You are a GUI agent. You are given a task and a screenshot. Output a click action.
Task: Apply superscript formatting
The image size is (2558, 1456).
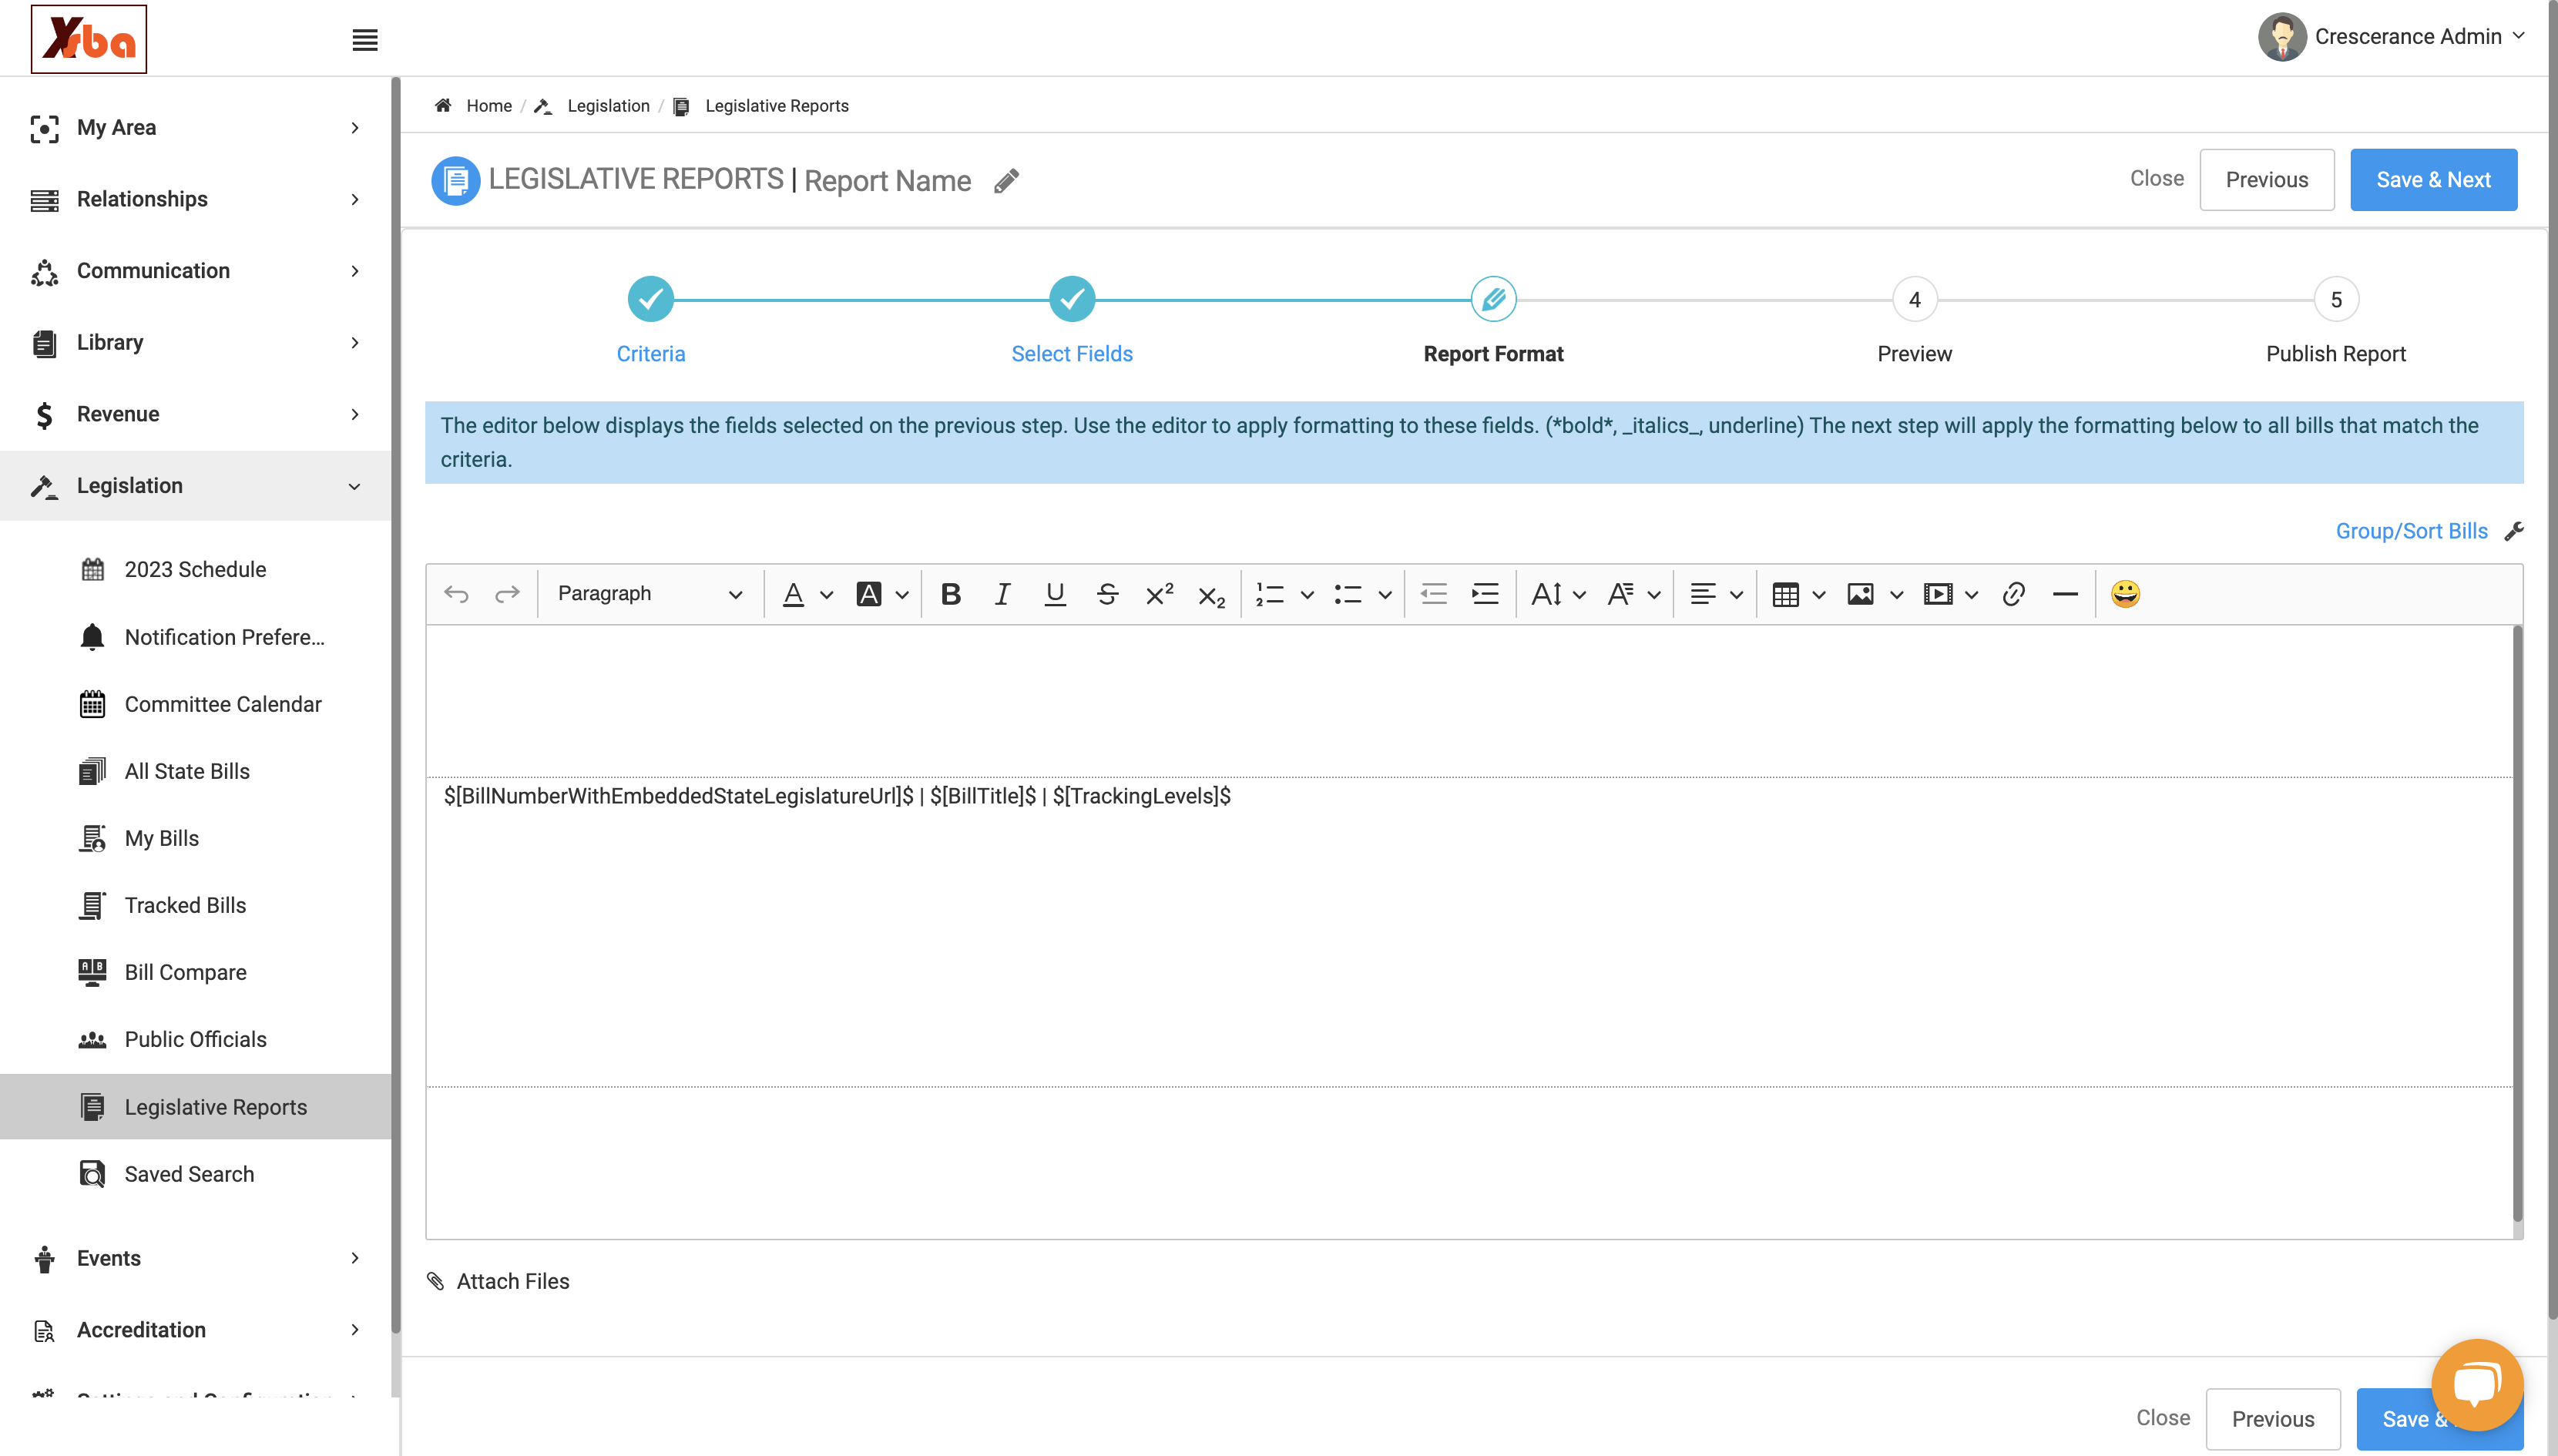click(1159, 594)
